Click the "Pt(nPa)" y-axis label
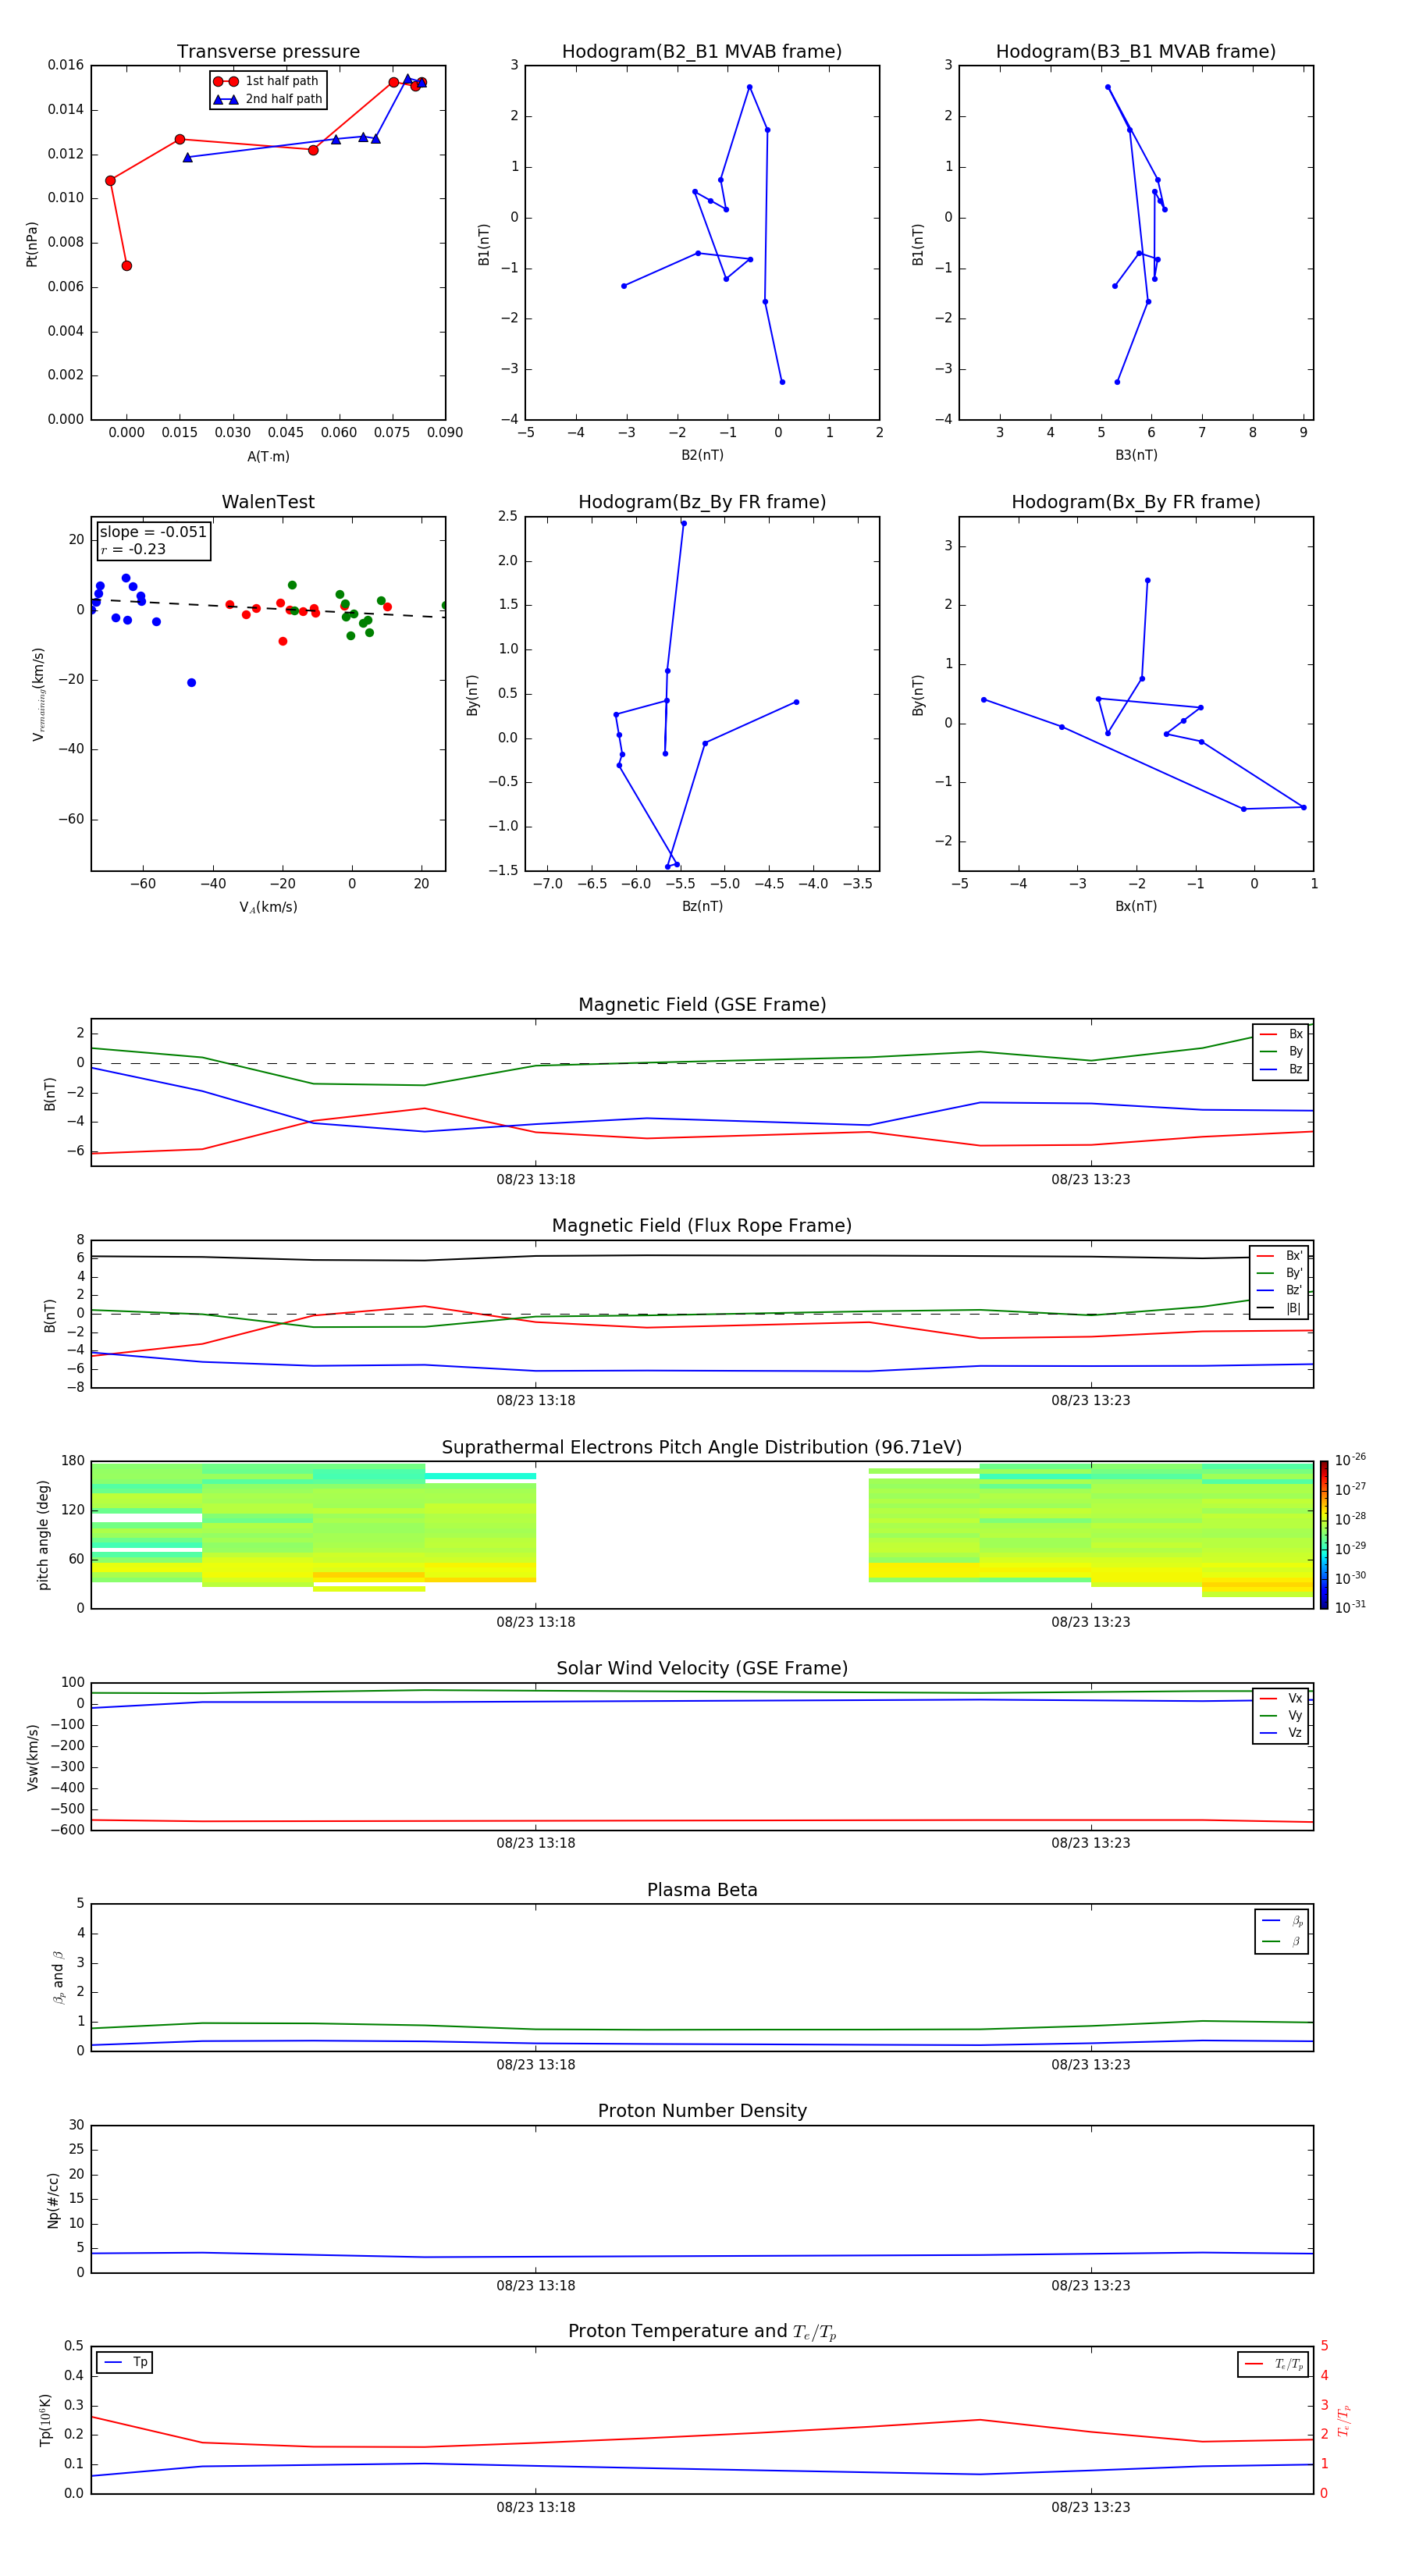Viewport: 1405px width, 2576px height. tap(31, 243)
